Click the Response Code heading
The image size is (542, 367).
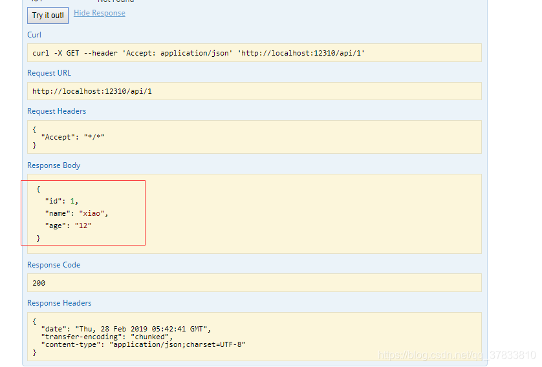point(54,265)
